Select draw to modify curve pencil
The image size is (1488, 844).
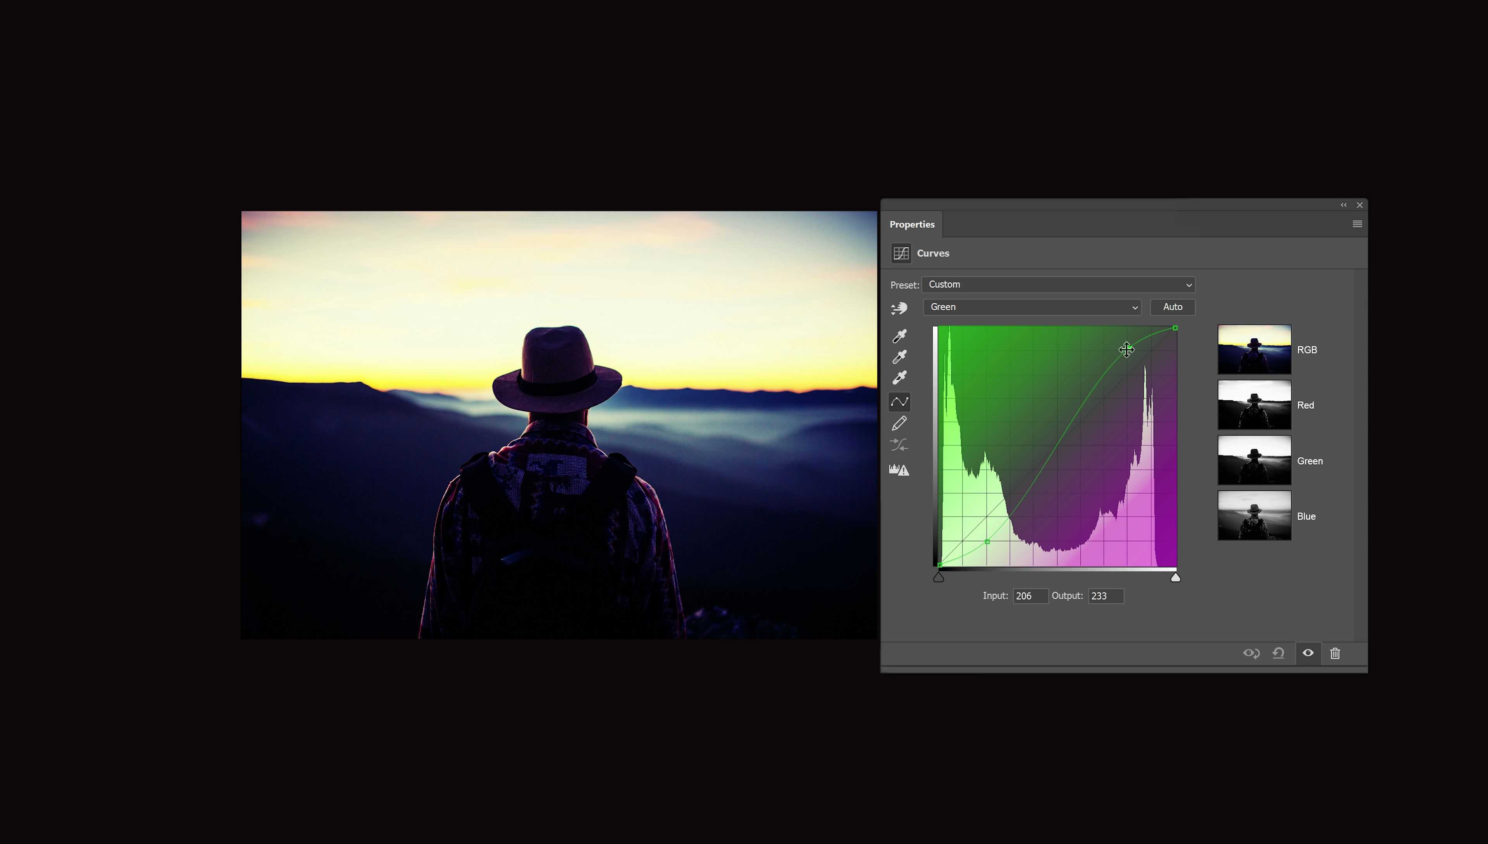pos(899,423)
